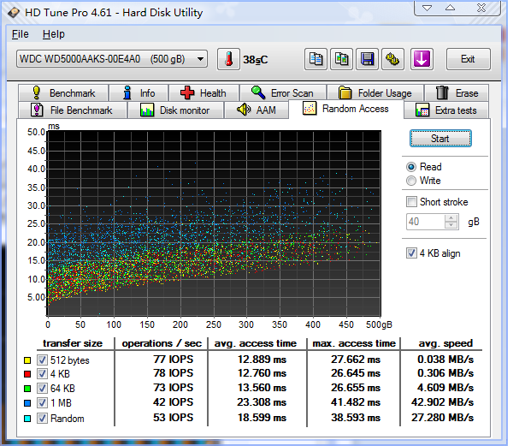The image size is (525, 446).
Task: Open the Help menu
Action: [x=53, y=34]
